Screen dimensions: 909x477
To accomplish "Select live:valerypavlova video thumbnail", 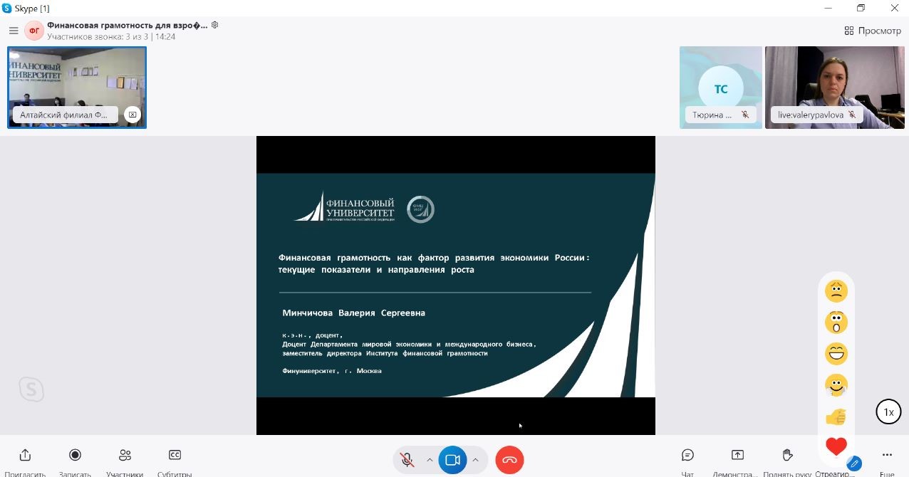I will [x=834, y=87].
